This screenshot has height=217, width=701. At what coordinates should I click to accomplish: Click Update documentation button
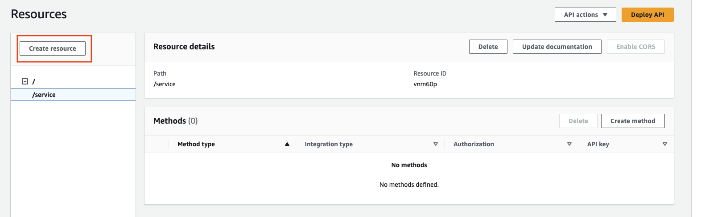coord(557,47)
